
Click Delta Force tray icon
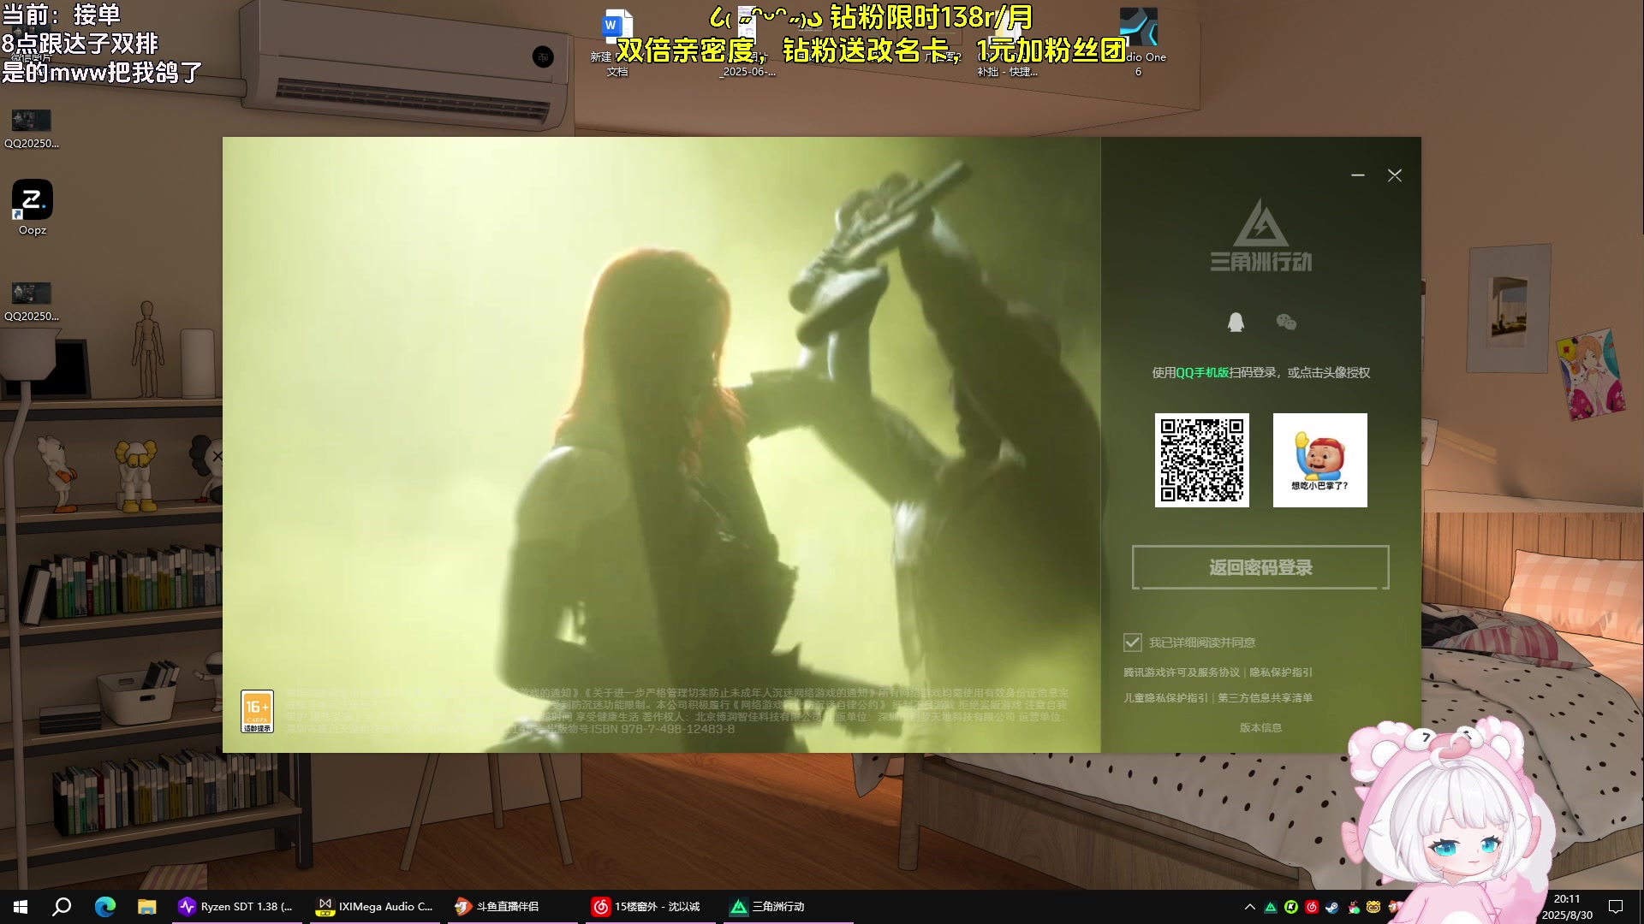click(x=1271, y=907)
